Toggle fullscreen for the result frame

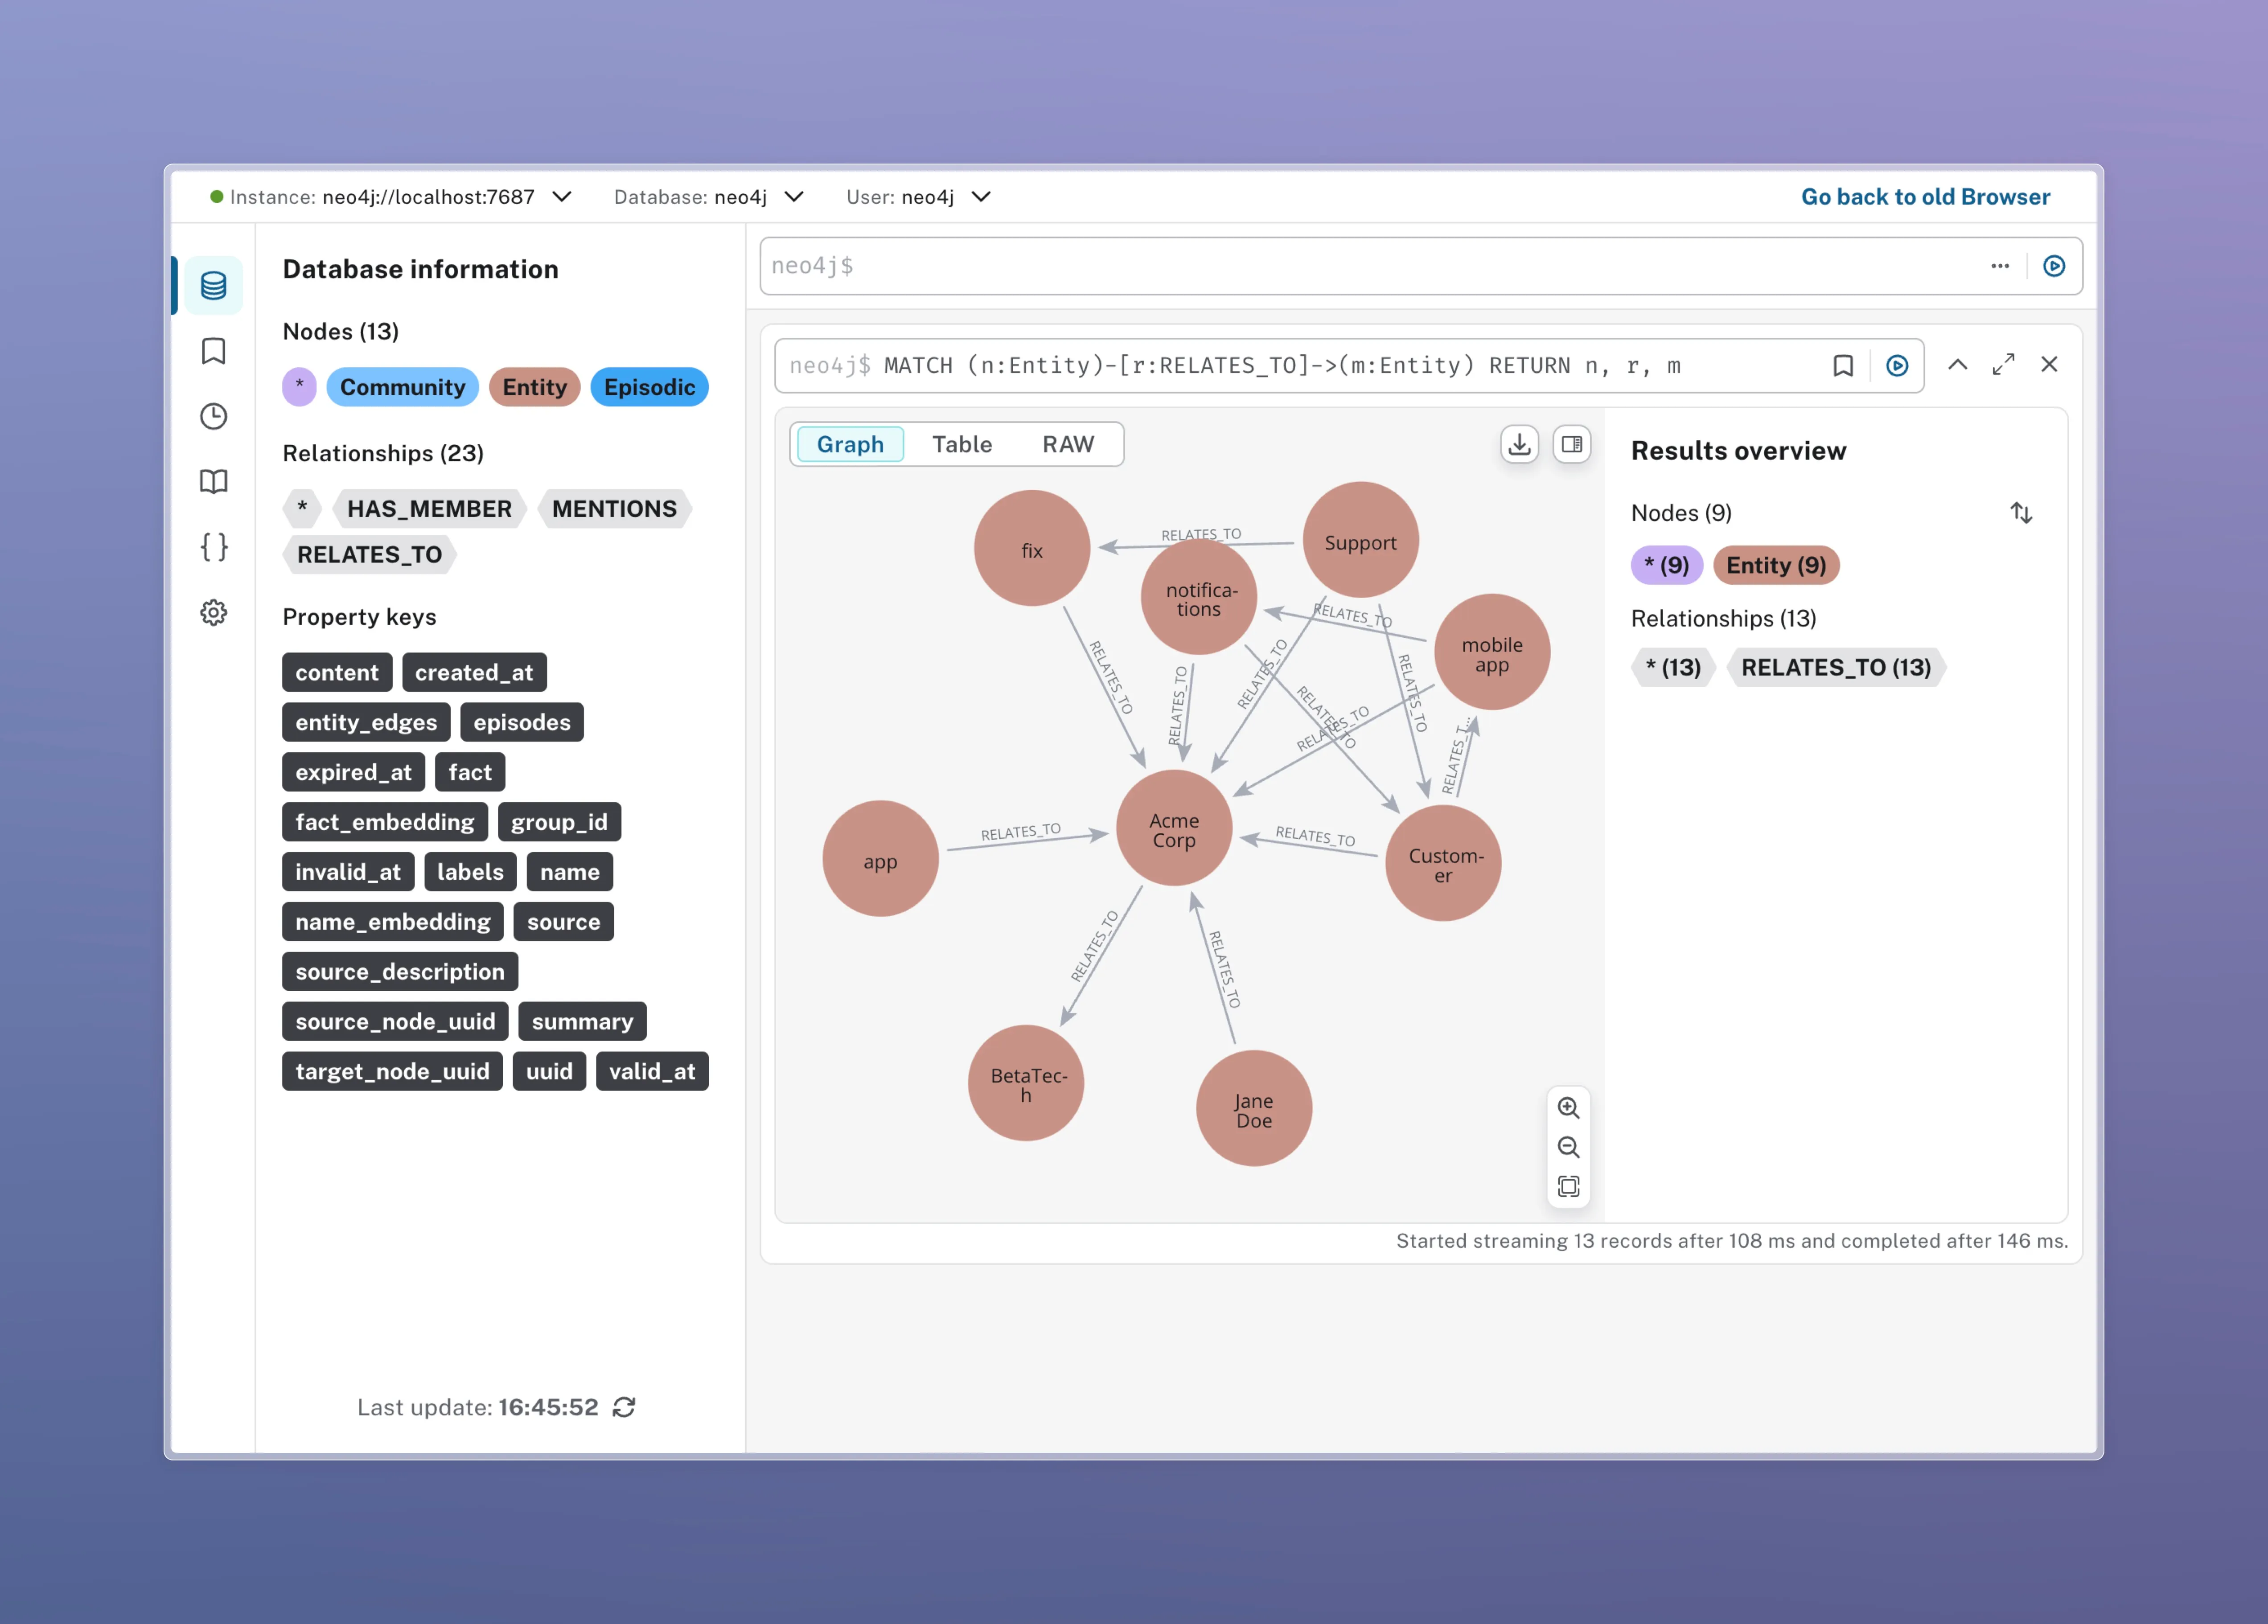point(2003,365)
